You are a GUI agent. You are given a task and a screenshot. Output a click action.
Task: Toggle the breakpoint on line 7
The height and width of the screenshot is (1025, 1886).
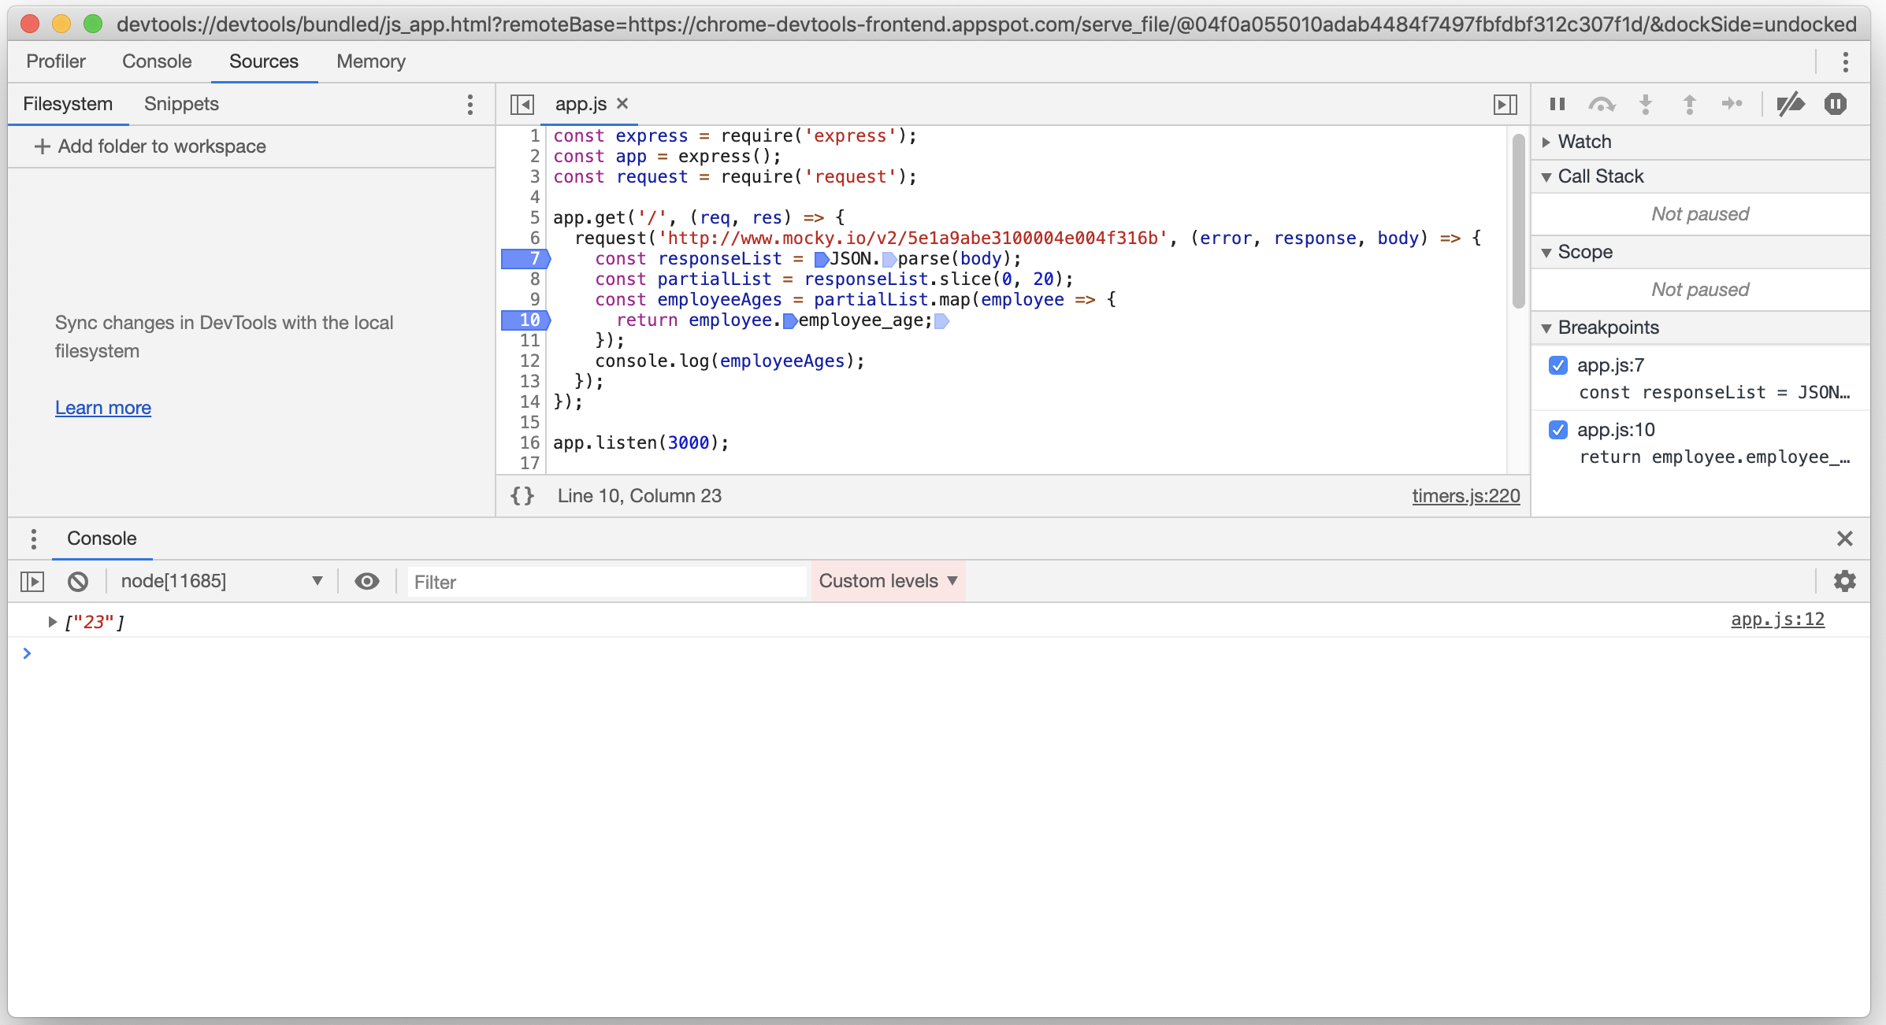525,258
